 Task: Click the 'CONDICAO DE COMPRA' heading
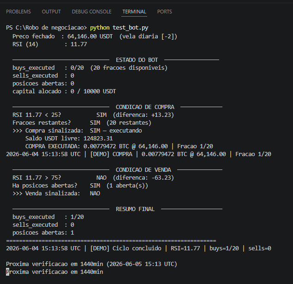click(145, 107)
